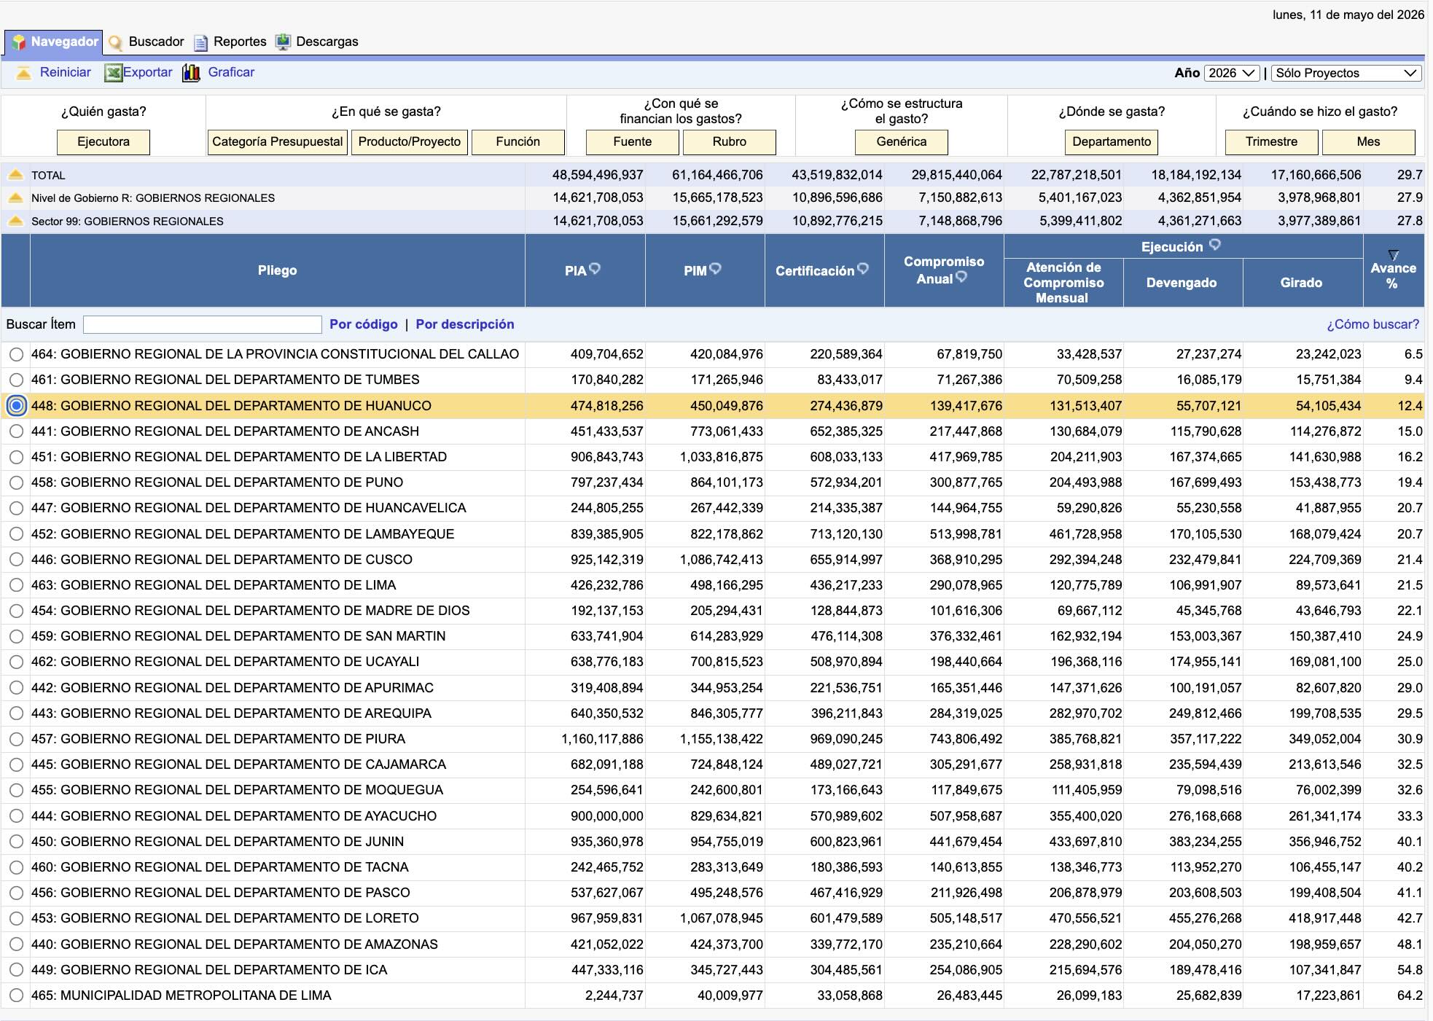
Task: Click Pasco's Girado value 199,408,504
Action: tap(1324, 893)
